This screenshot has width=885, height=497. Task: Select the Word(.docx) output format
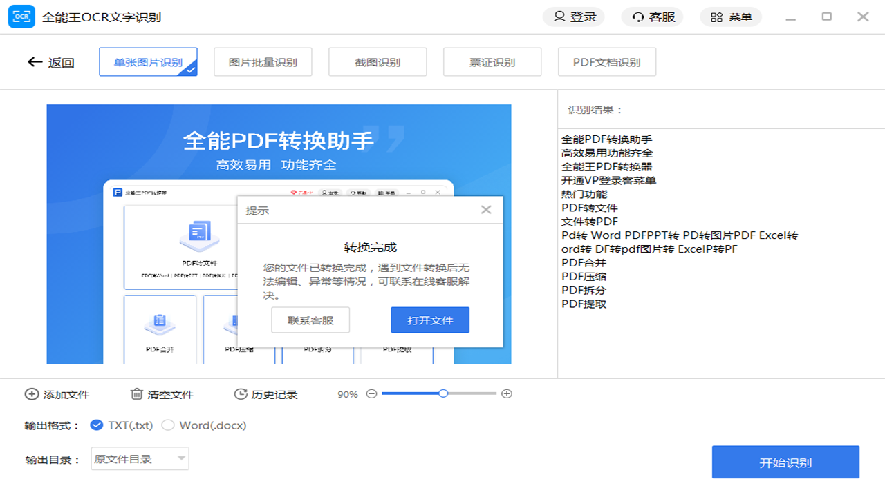point(167,425)
